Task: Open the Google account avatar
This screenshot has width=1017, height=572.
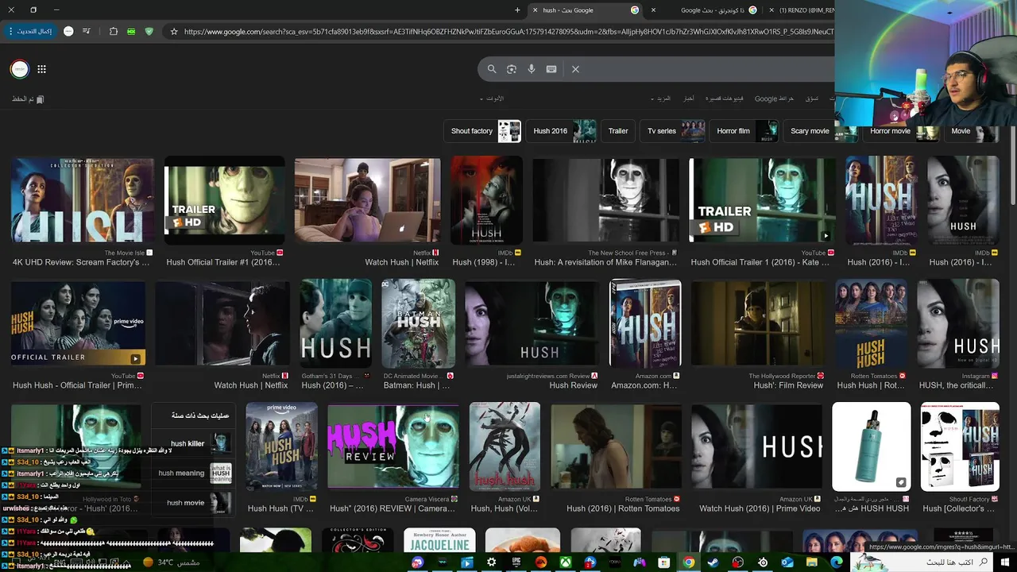Action: pos(20,69)
